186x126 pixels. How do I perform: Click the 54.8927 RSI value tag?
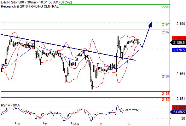click(x=178, y=112)
